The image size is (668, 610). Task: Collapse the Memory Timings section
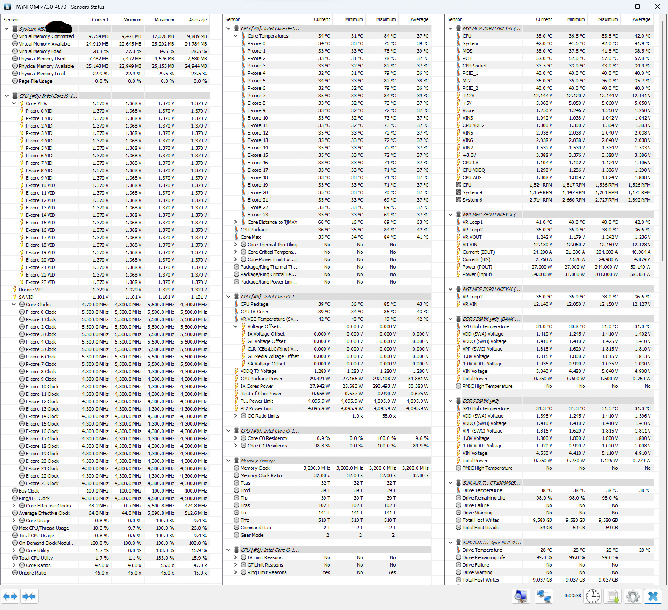pyautogui.click(x=229, y=461)
